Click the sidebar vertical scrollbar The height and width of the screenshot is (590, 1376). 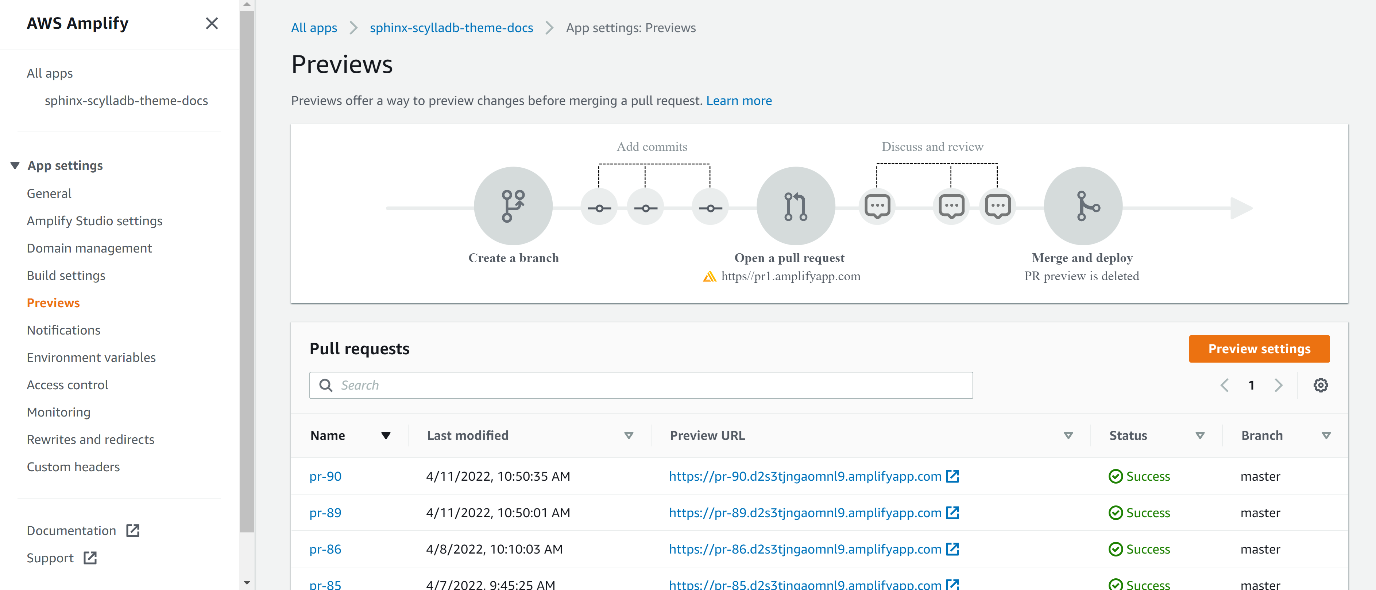(x=247, y=267)
